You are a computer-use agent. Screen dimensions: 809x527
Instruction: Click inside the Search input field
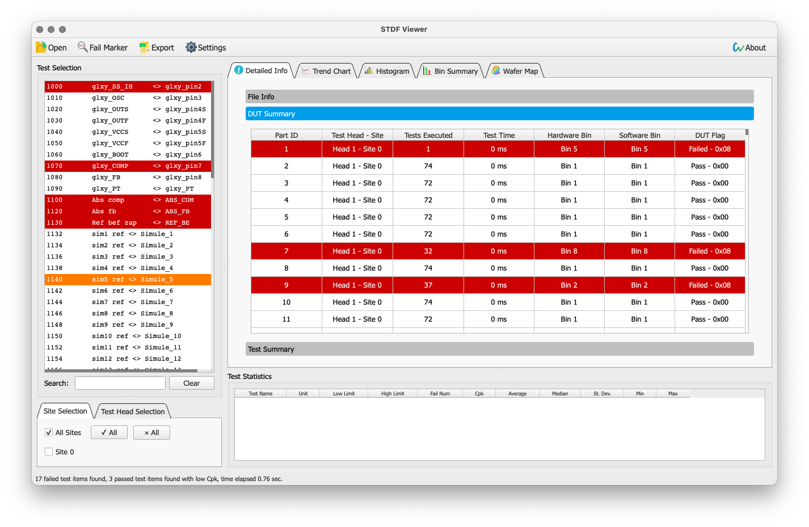120,383
